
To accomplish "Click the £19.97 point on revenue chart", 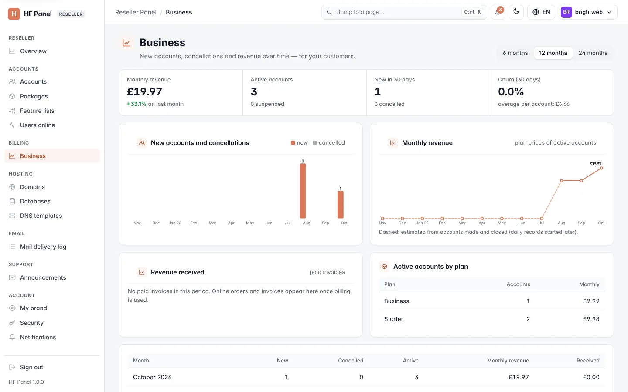I will pyautogui.click(x=601, y=168).
